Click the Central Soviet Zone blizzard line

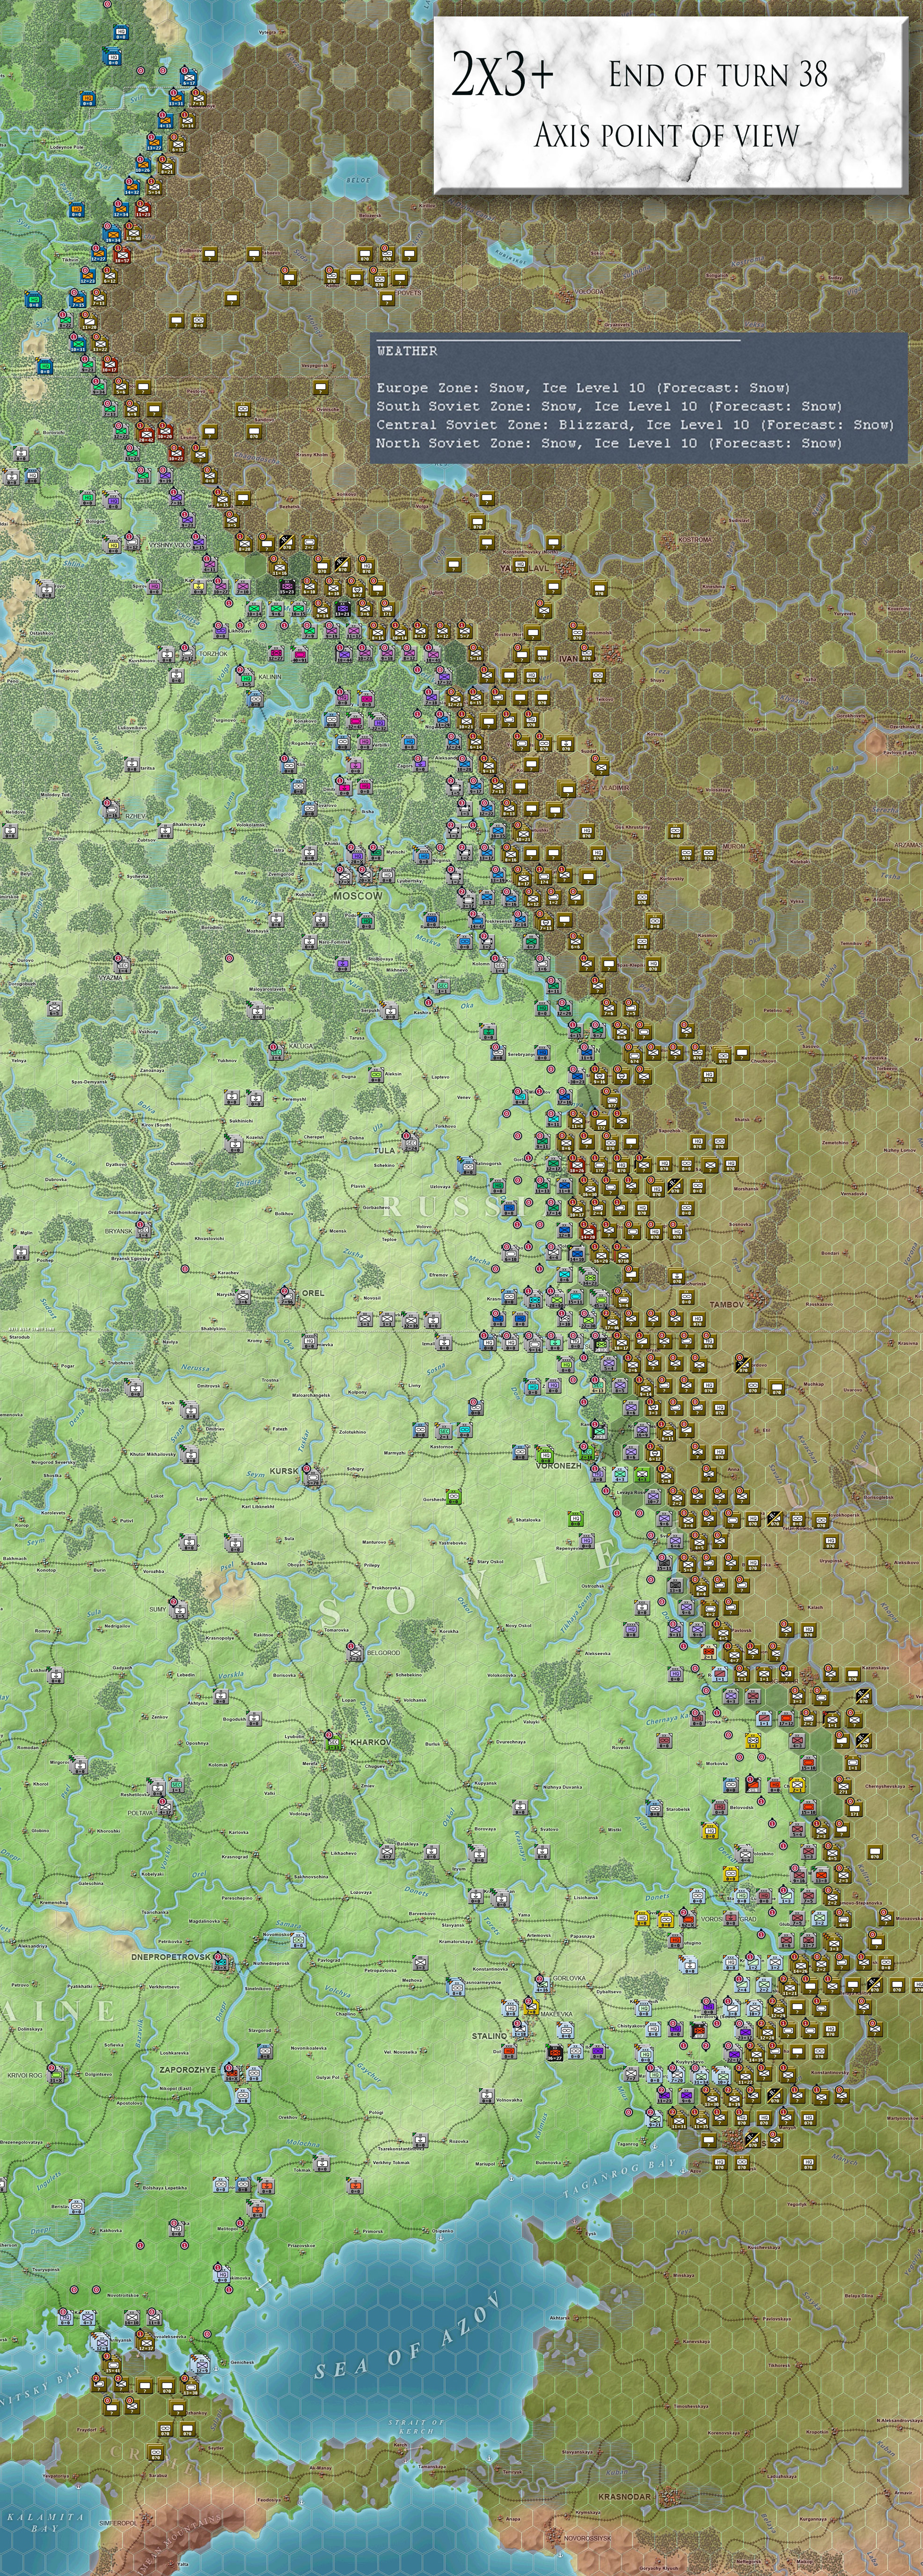[x=634, y=424]
